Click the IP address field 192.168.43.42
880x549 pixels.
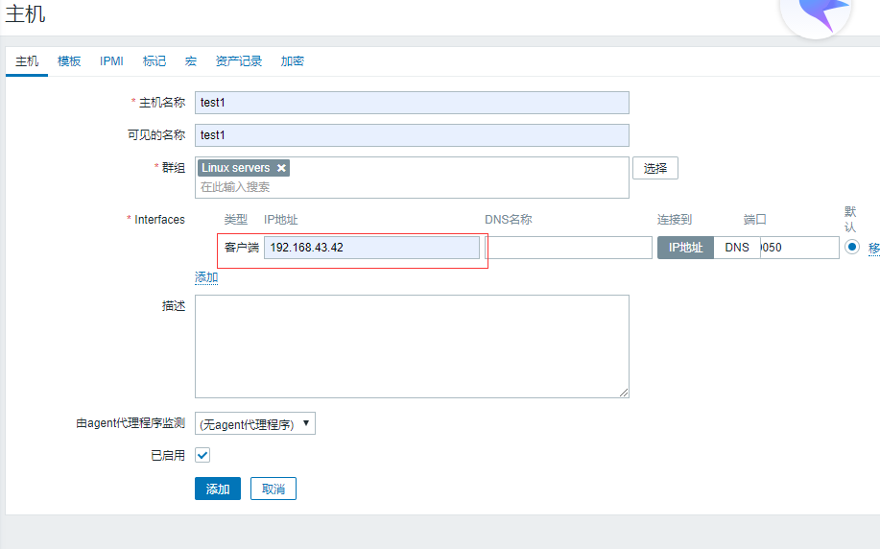coord(371,248)
